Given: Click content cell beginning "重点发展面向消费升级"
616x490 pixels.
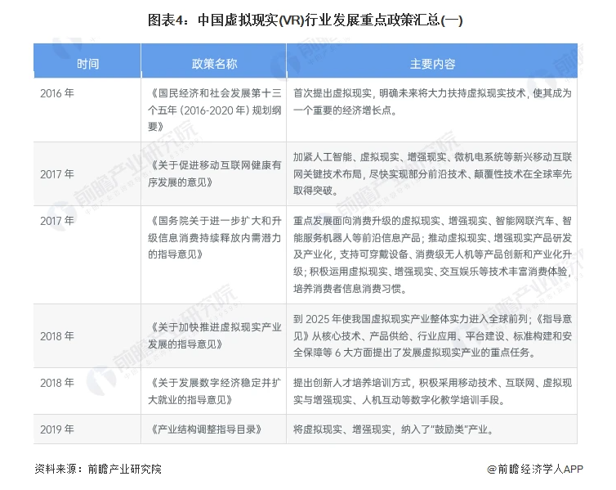Looking at the screenshot, I should coord(431,254).
